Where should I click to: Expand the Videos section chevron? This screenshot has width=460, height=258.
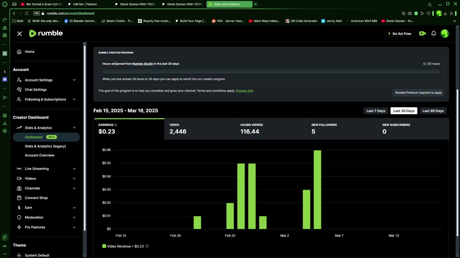tap(74, 178)
